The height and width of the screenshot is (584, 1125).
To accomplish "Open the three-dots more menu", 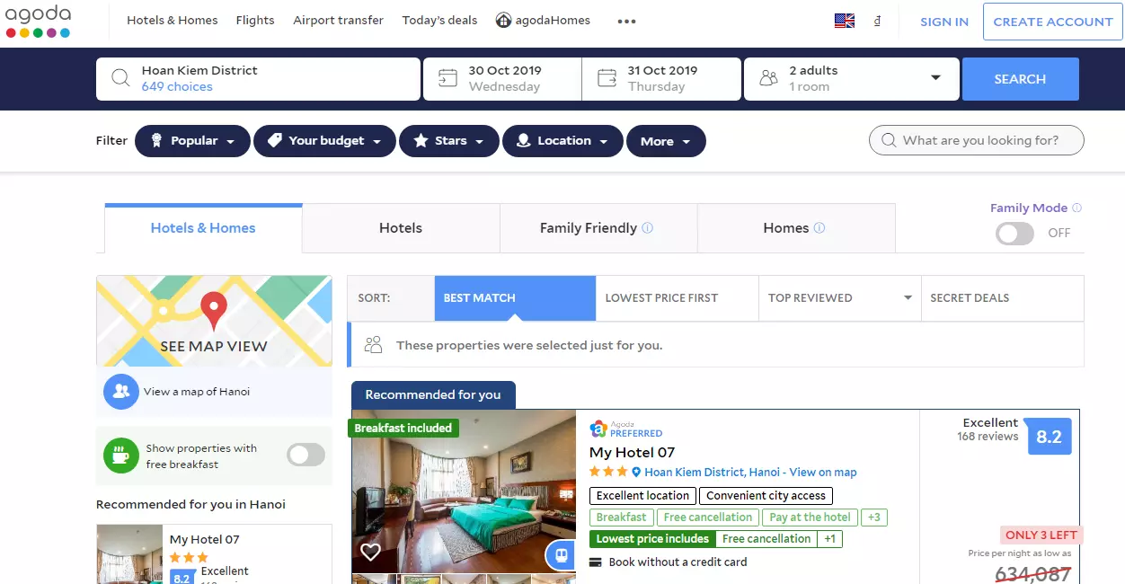I will point(627,21).
